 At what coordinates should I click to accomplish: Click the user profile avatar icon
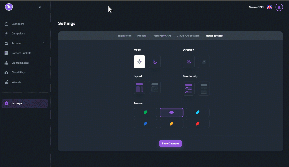(x=279, y=7)
